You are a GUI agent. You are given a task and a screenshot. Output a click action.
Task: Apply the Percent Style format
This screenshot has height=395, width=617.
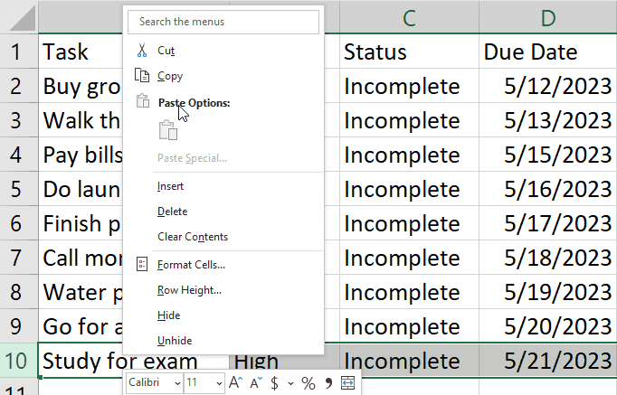[308, 383]
